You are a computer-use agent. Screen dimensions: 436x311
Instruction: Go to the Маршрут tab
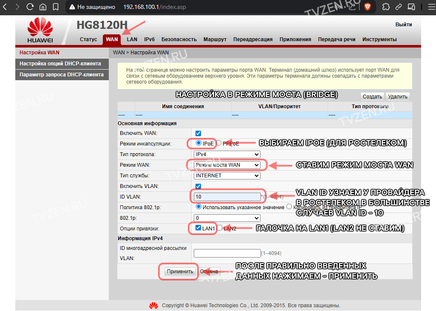pyautogui.click(x=215, y=39)
